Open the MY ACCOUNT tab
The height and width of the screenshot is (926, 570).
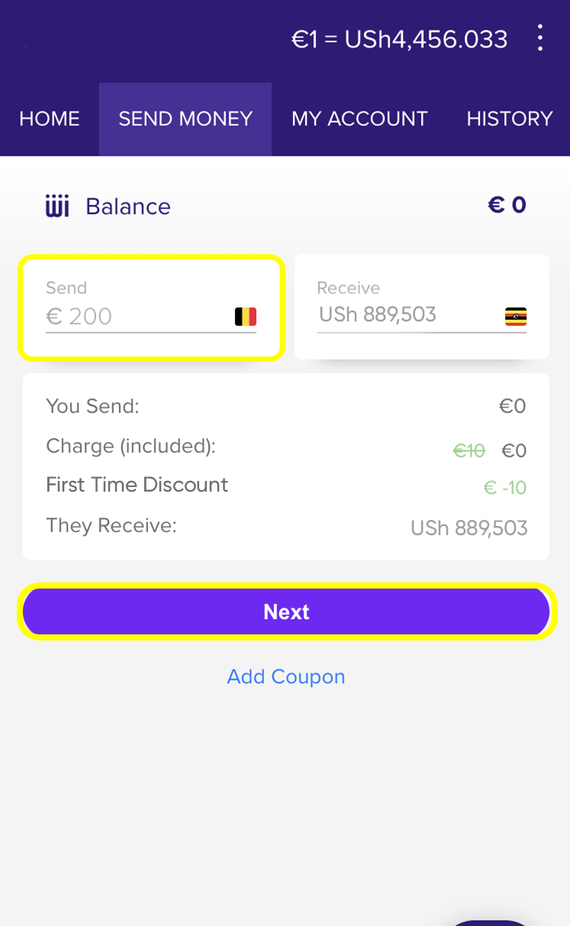click(x=359, y=119)
